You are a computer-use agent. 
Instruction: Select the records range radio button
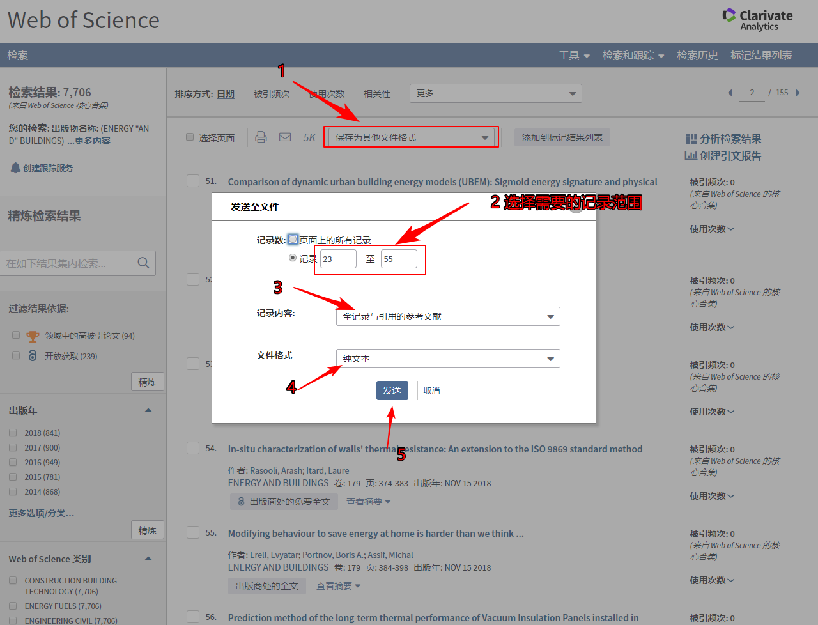point(293,258)
